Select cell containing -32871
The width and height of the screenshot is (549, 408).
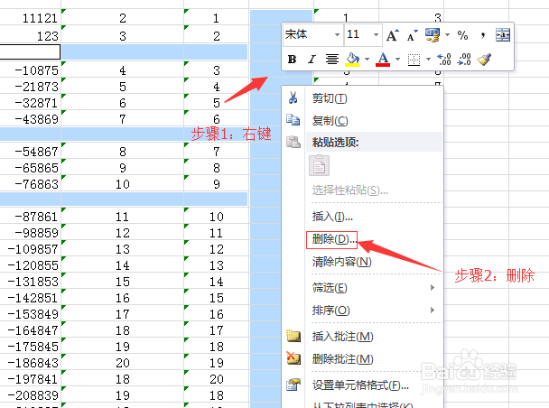coord(31,102)
